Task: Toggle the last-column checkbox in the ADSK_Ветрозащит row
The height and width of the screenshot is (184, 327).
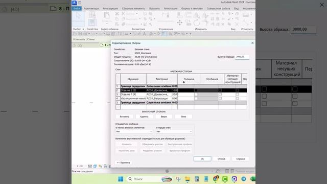Action: point(237,98)
